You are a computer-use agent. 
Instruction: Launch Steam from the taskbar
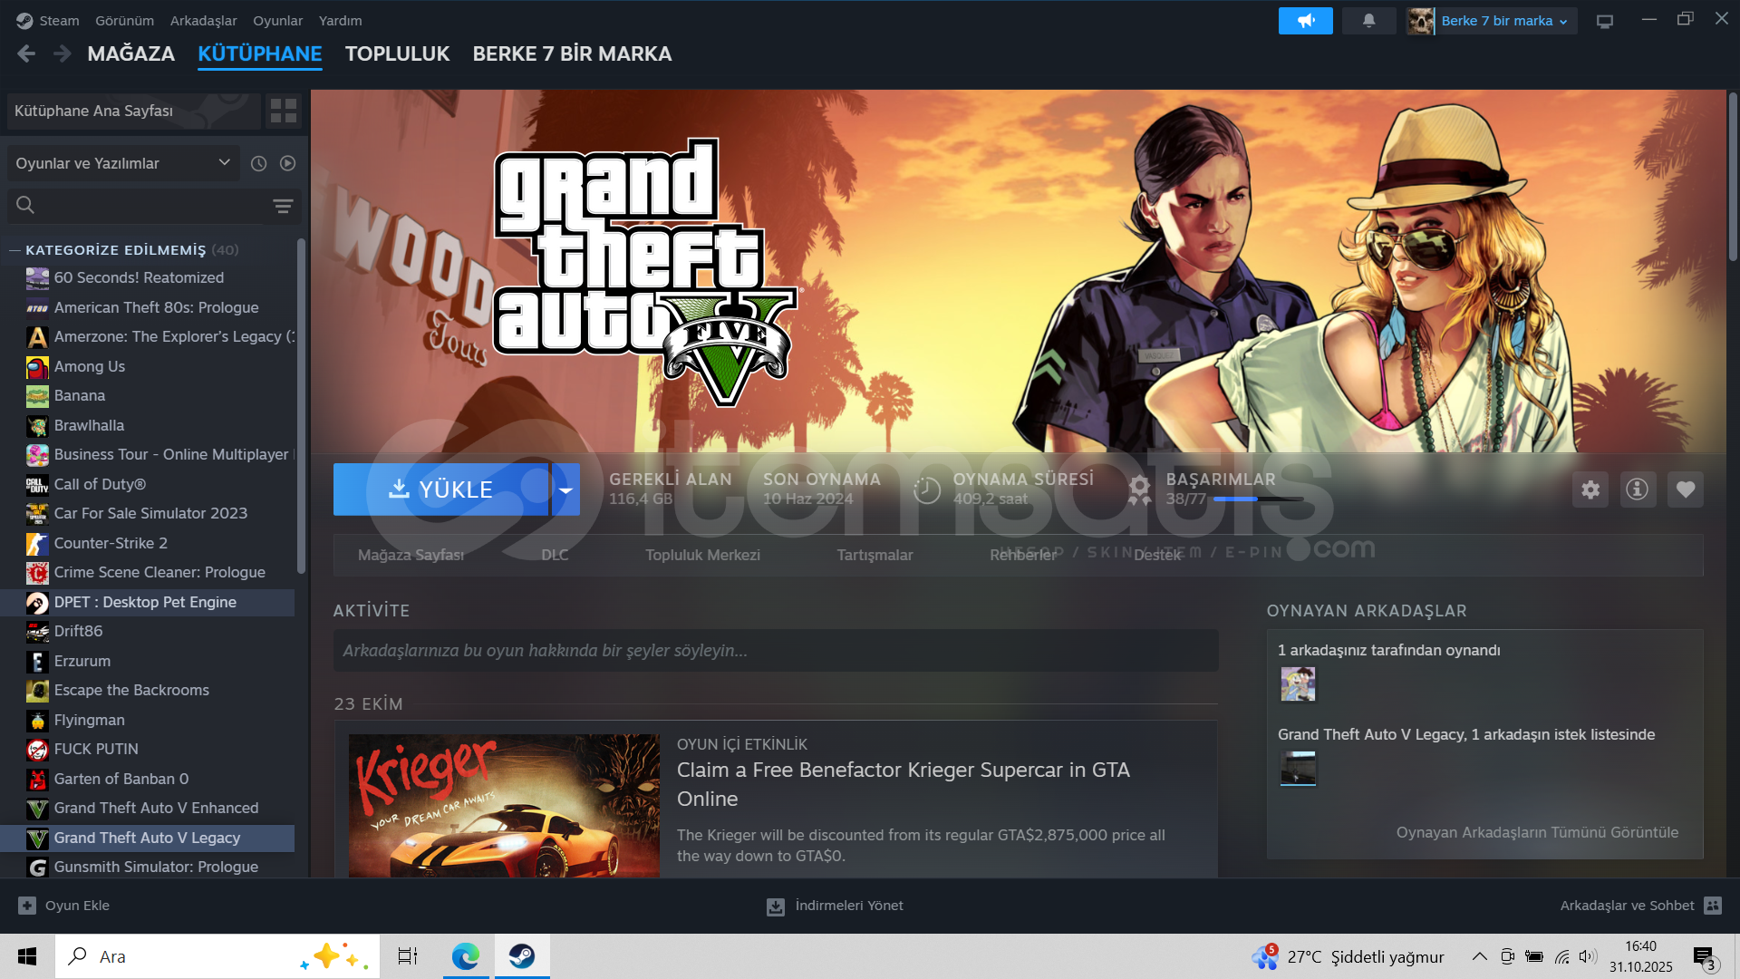click(x=522, y=955)
